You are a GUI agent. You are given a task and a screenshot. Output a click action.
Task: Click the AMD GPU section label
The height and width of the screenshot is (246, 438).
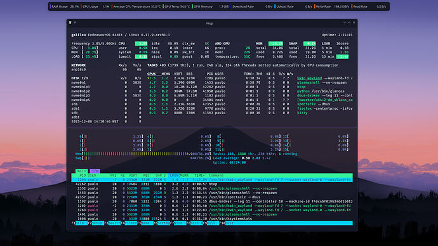tap(222, 44)
